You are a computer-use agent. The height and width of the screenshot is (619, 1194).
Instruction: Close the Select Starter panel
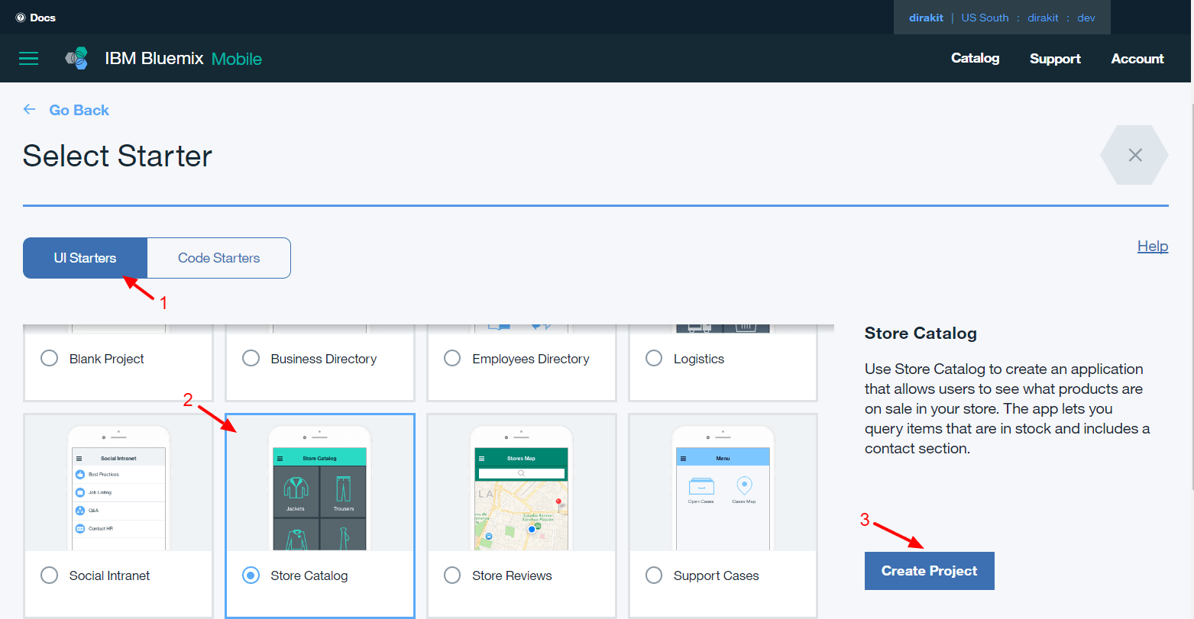click(x=1134, y=155)
